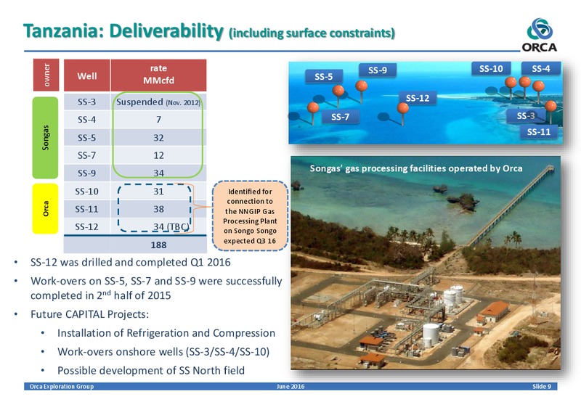Click the total value 188
Screen dimensions: 581x402
coord(158,245)
